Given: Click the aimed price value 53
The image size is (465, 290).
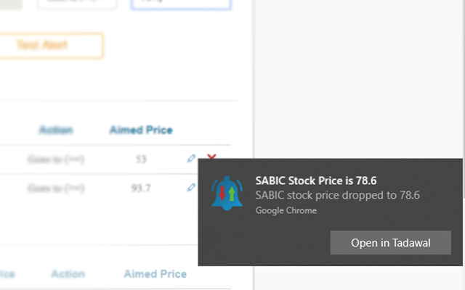Looking at the screenshot, I should (x=141, y=159).
